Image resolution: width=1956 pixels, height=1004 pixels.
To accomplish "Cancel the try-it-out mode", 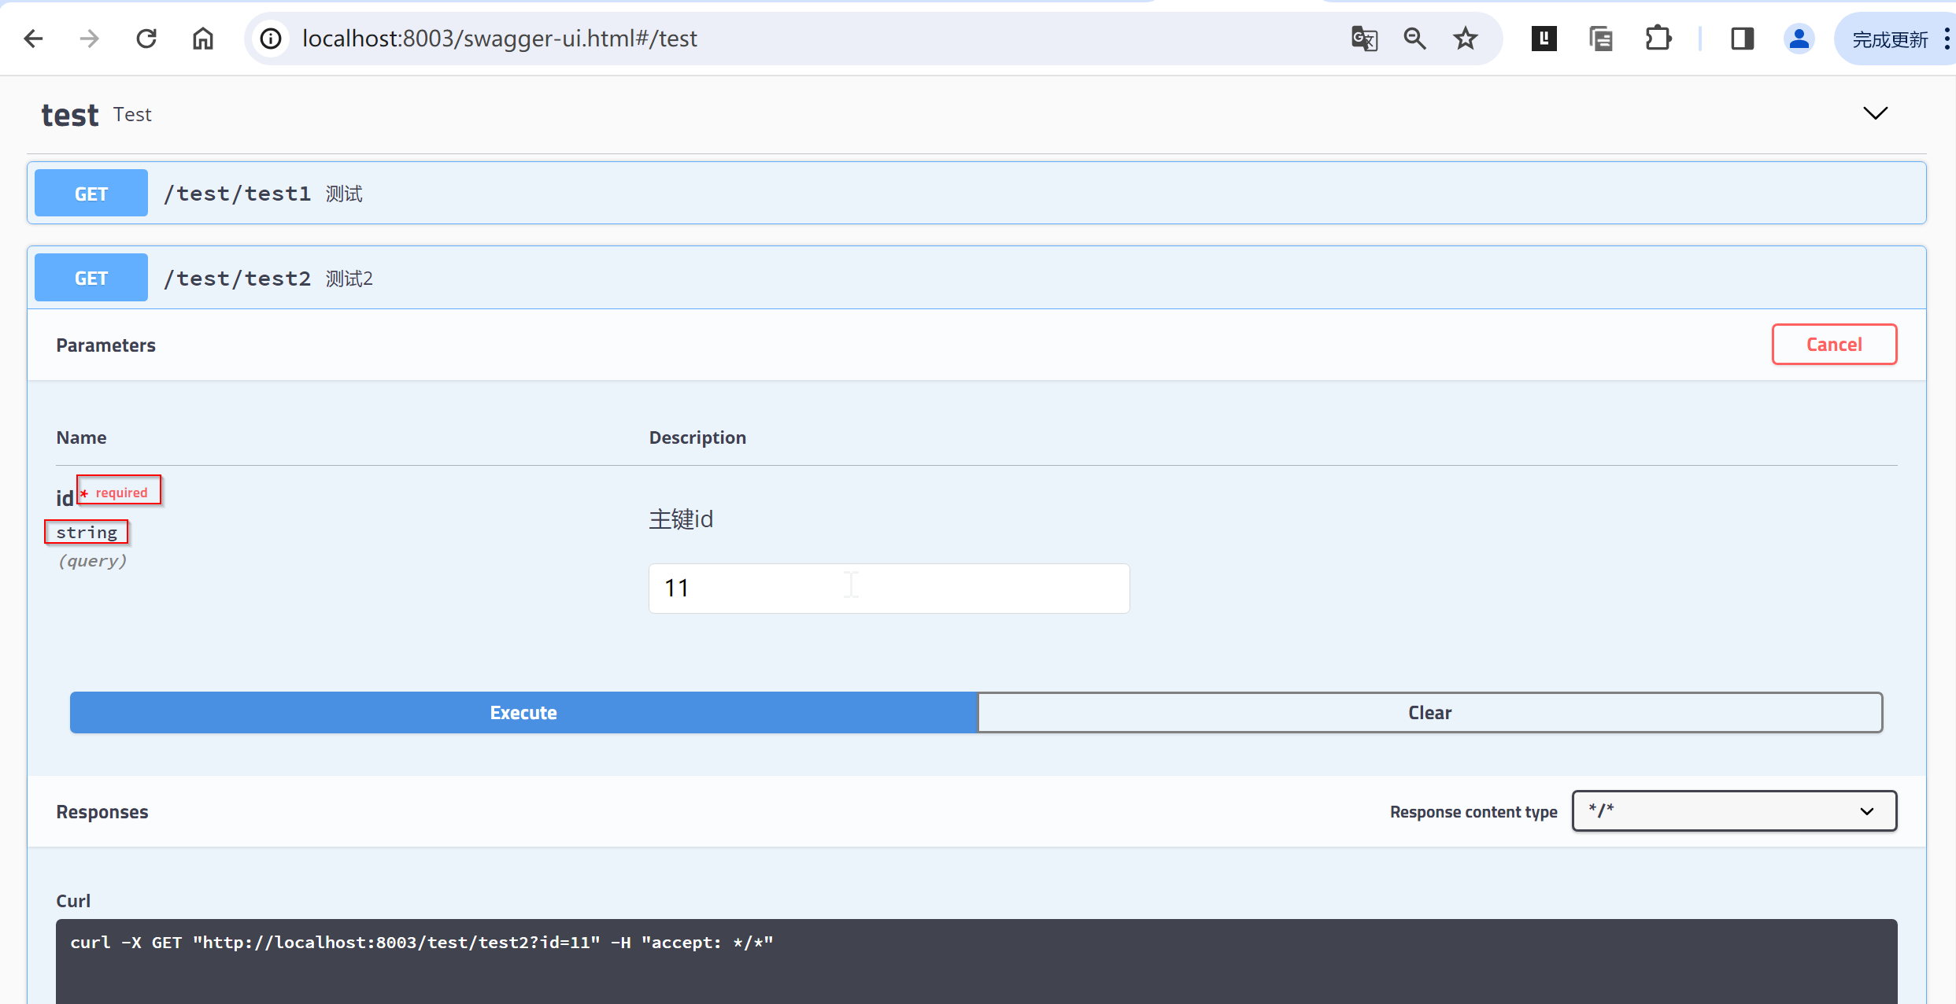I will point(1834,345).
